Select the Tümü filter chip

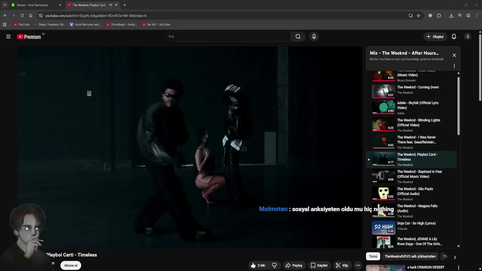[x=373, y=256]
